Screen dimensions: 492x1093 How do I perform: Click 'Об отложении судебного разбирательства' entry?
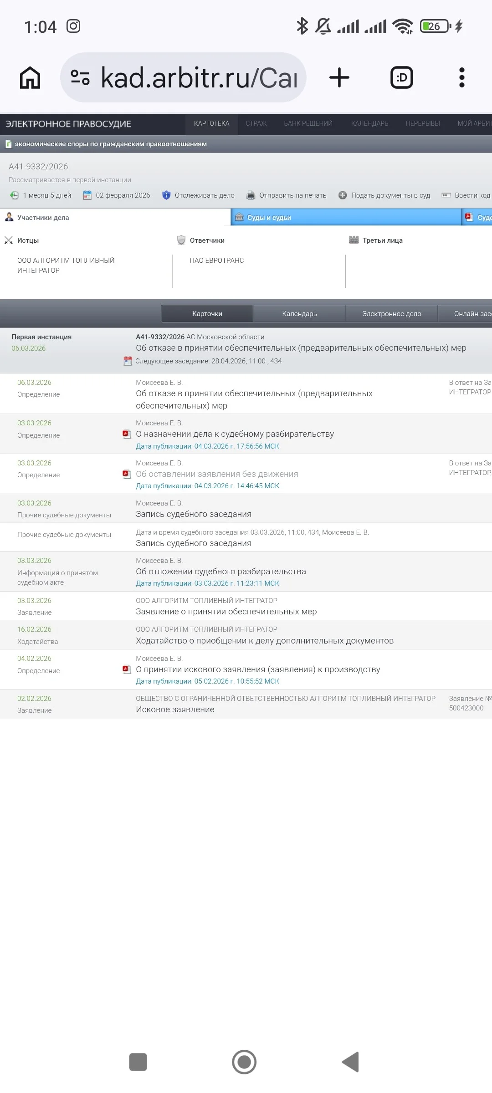tap(221, 572)
